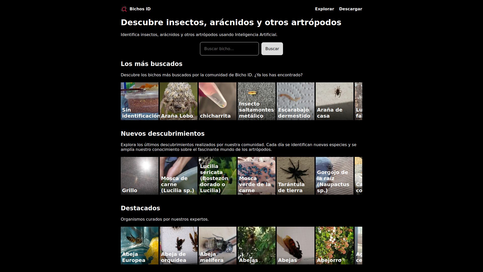Image resolution: width=483 pixels, height=272 pixels.
Task: Open the Araña Lobo thumbnail
Action: 178,101
